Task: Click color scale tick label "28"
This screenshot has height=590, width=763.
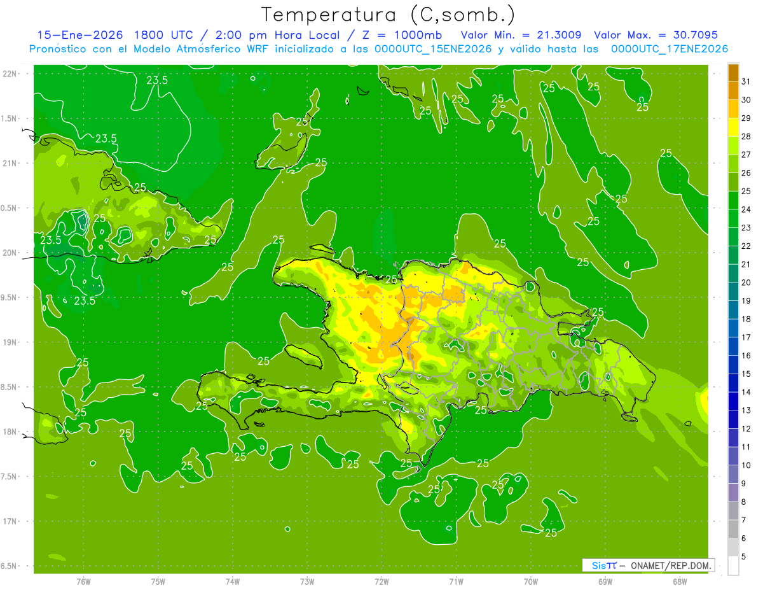Action: coord(746,136)
